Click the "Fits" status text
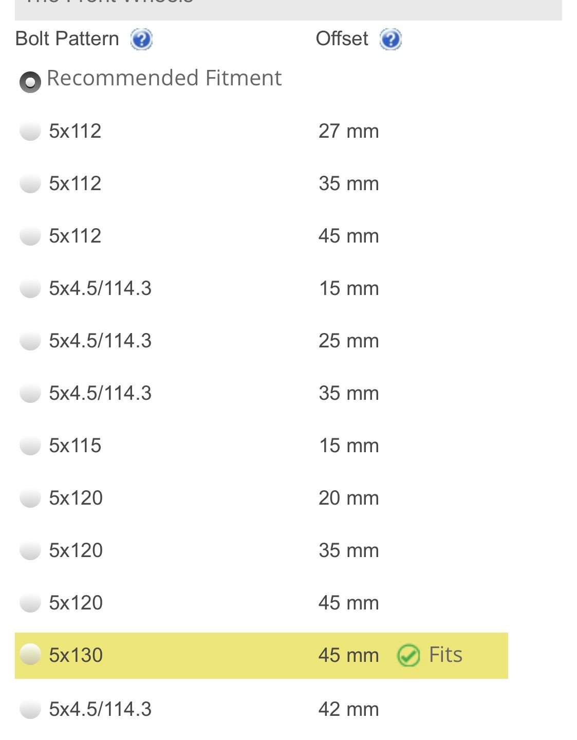Screen dimensions: 577x740 pyautogui.click(x=445, y=655)
